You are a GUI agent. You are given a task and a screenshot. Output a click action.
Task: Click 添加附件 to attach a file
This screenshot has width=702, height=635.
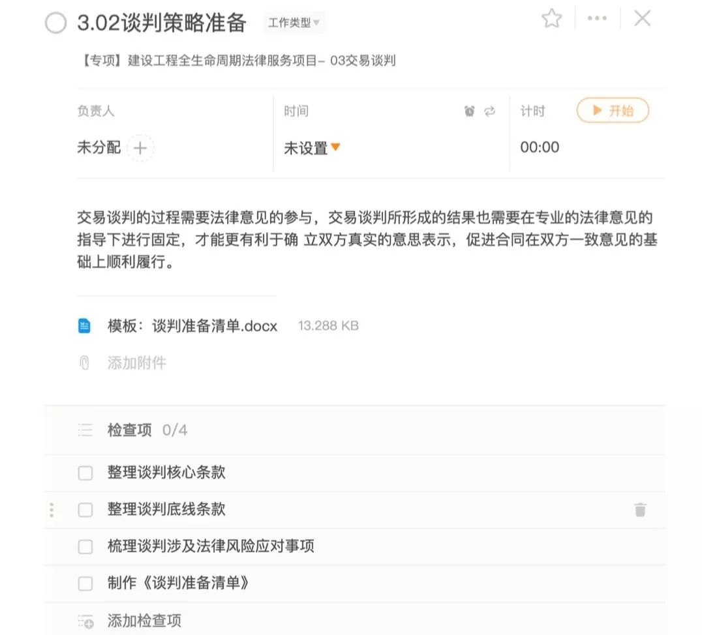136,363
